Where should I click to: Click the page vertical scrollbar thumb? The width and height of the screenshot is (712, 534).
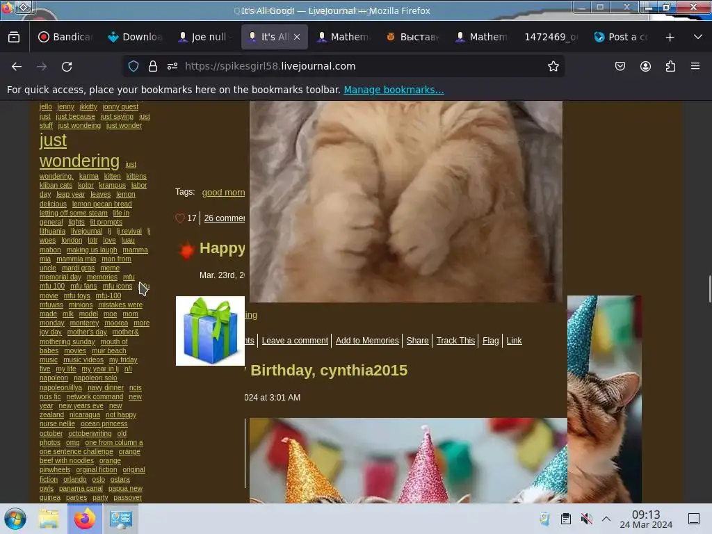click(x=709, y=289)
